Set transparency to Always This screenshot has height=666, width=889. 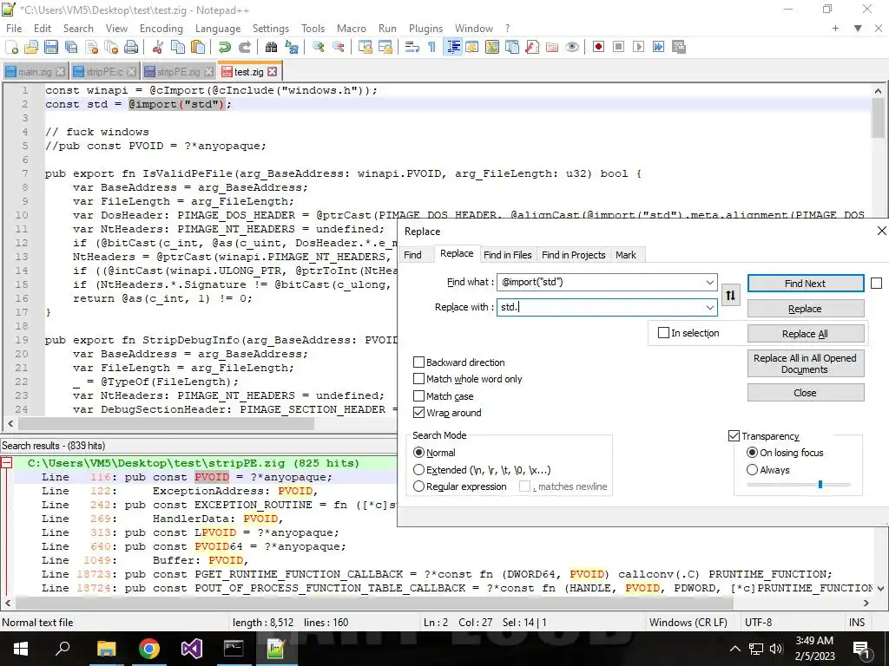coord(753,469)
